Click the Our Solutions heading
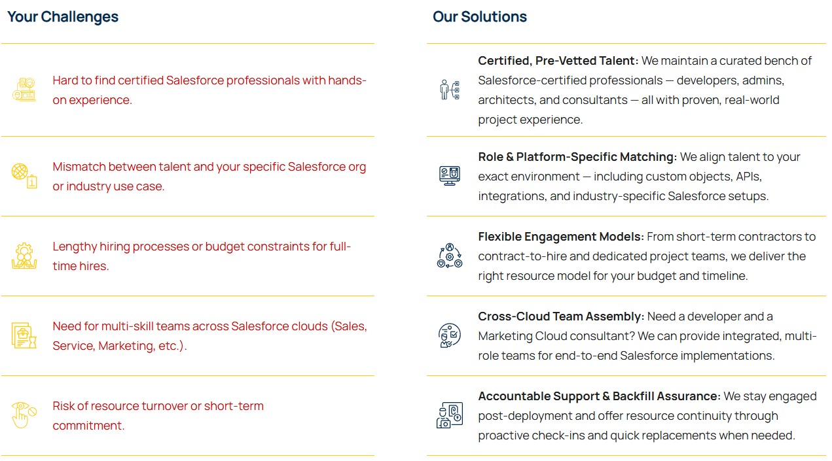 pyautogui.click(x=480, y=17)
